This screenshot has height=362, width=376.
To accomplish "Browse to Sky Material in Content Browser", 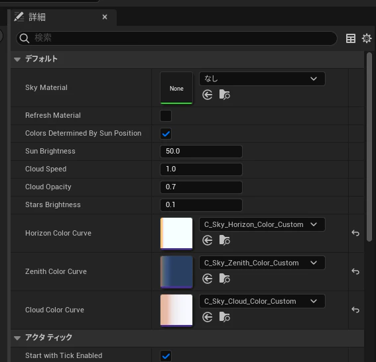I will [225, 95].
